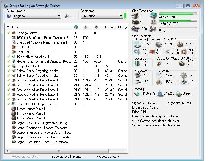Click the capacitor column header icon

point(96,27)
